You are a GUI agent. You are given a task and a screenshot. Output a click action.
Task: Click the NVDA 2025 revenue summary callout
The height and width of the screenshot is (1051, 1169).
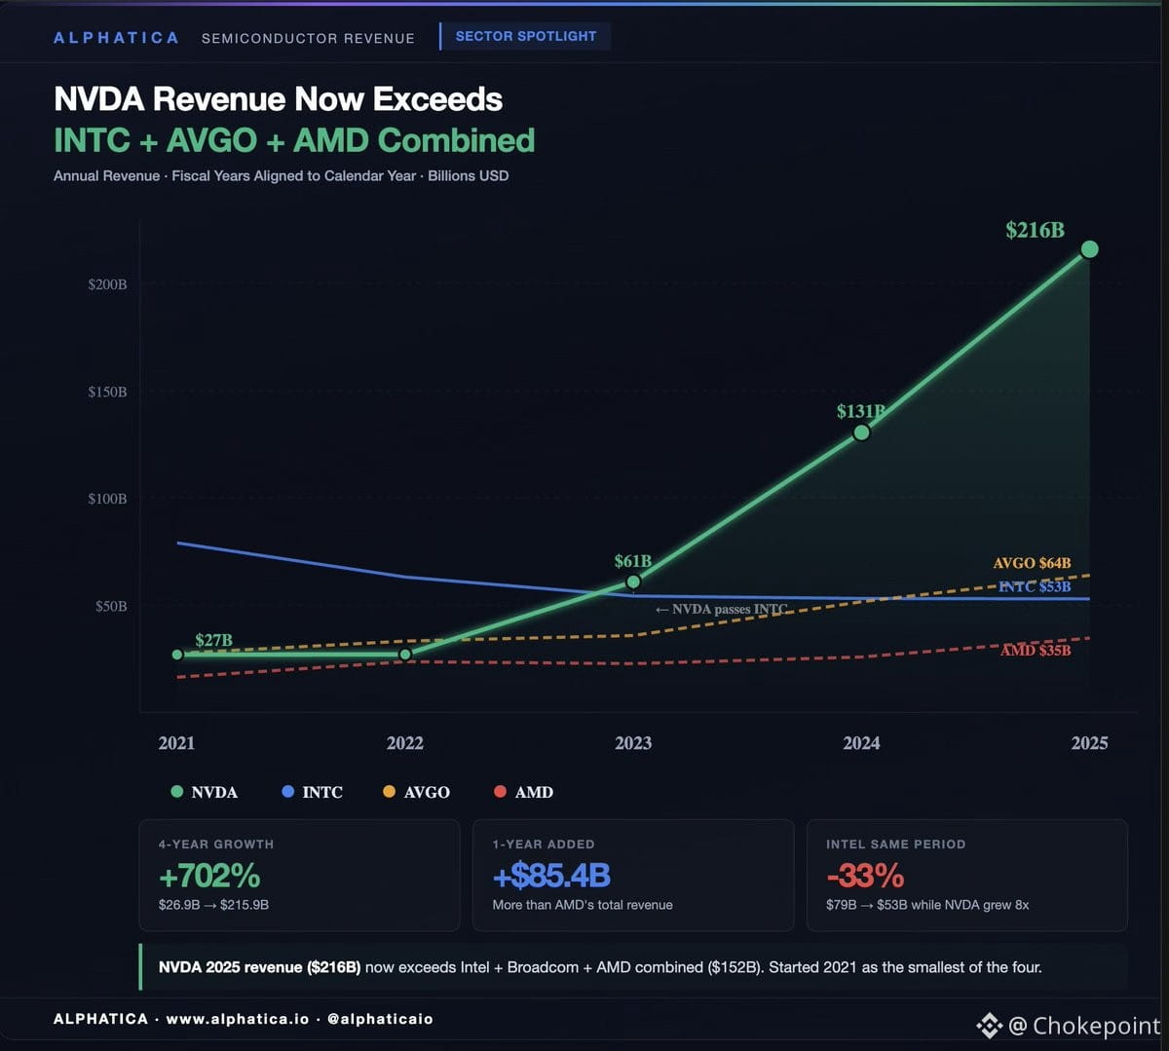633,967
